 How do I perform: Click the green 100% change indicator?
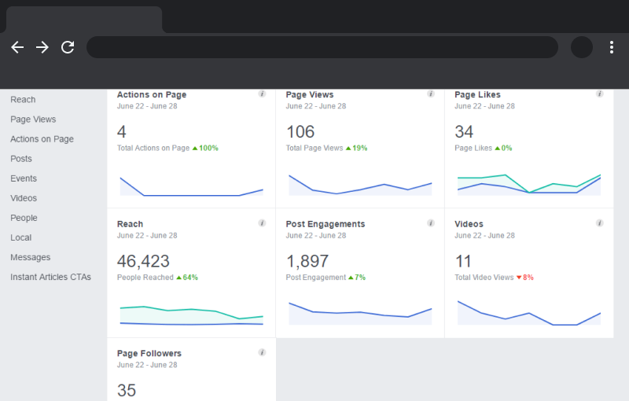tap(205, 148)
